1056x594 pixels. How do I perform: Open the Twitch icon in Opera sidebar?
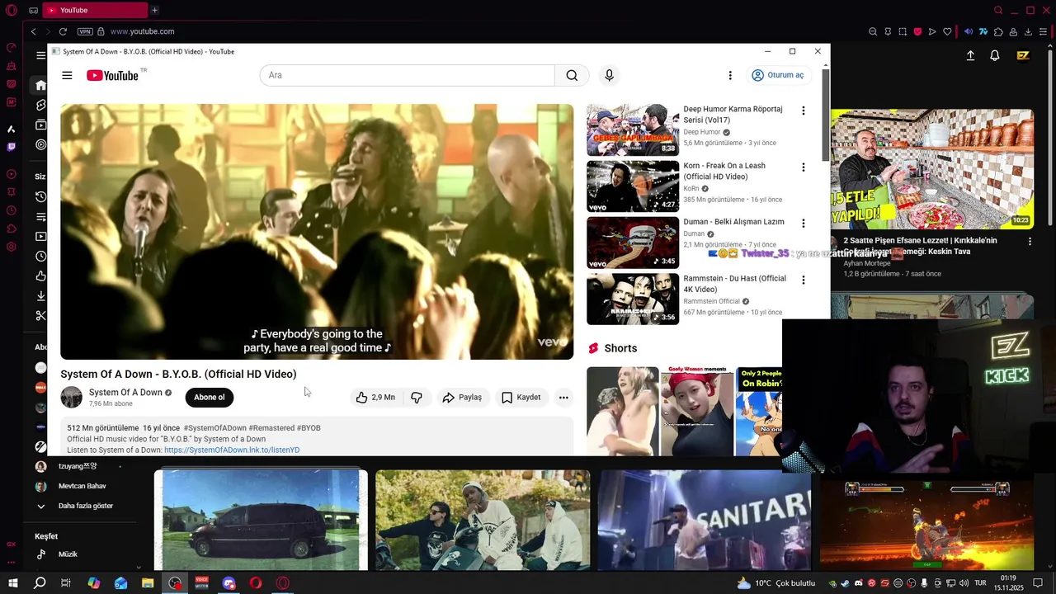click(11, 147)
